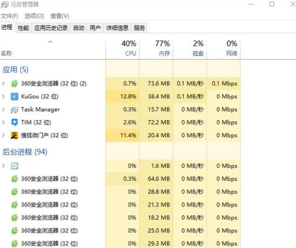Viewport: 296px width, 248px height.
Task: Sort by the 名称 column header
Action: 53,49
